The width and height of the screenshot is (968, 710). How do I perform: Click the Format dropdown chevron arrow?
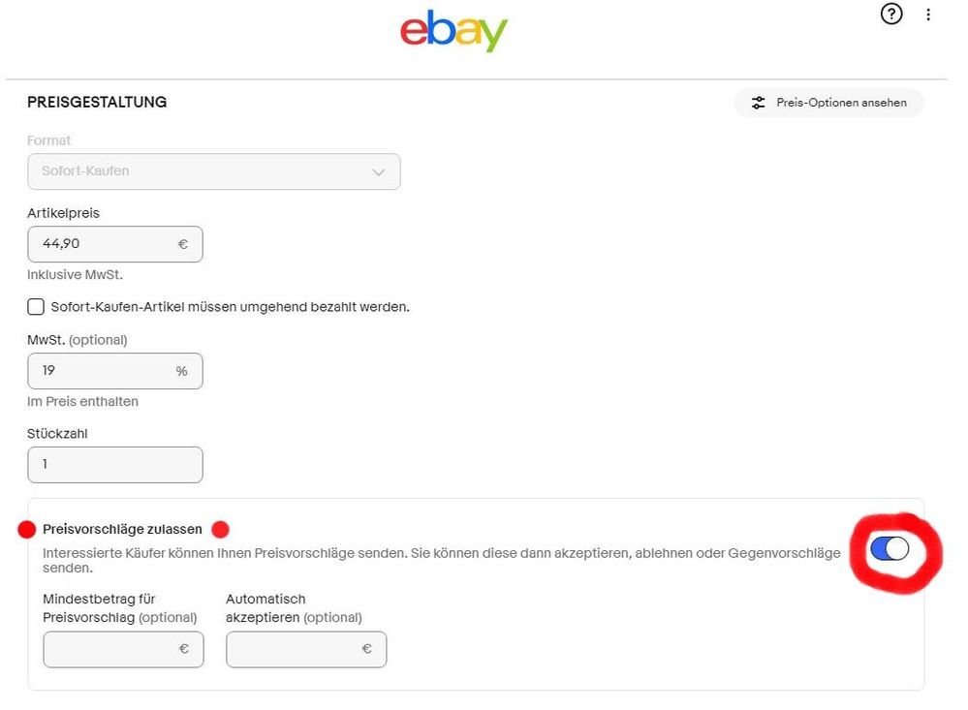tap(379, 171)
